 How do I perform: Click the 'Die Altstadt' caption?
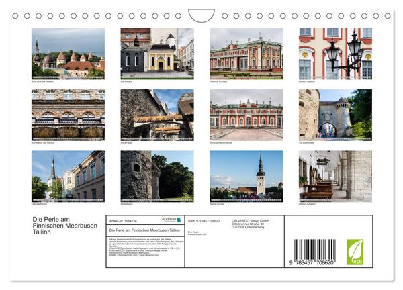tap(126, 81)
